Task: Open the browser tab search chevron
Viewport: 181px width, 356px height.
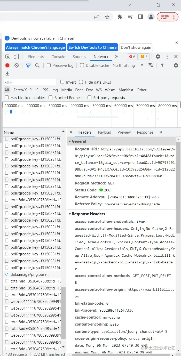Action: (x=129, y=5)
